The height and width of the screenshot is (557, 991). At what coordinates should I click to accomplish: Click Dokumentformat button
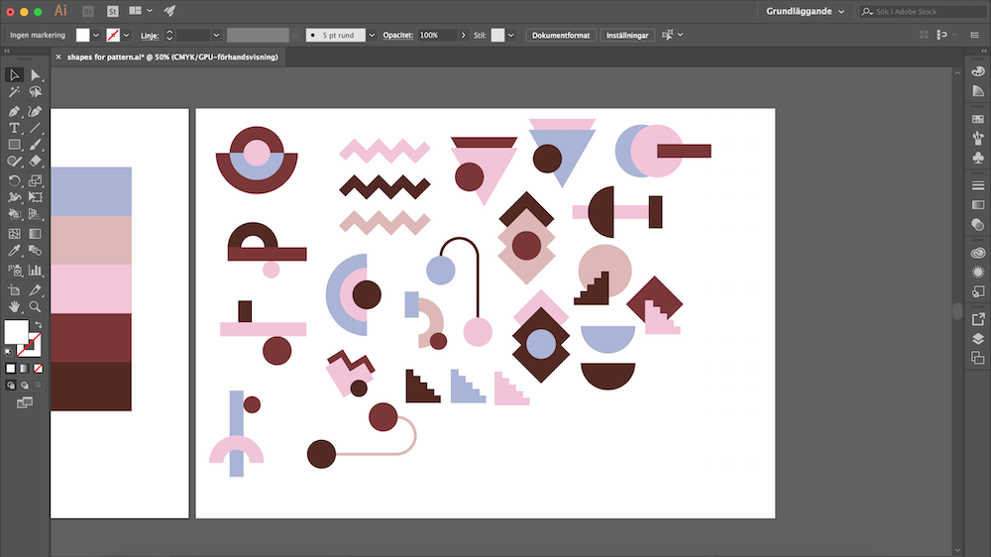point(561,36)
